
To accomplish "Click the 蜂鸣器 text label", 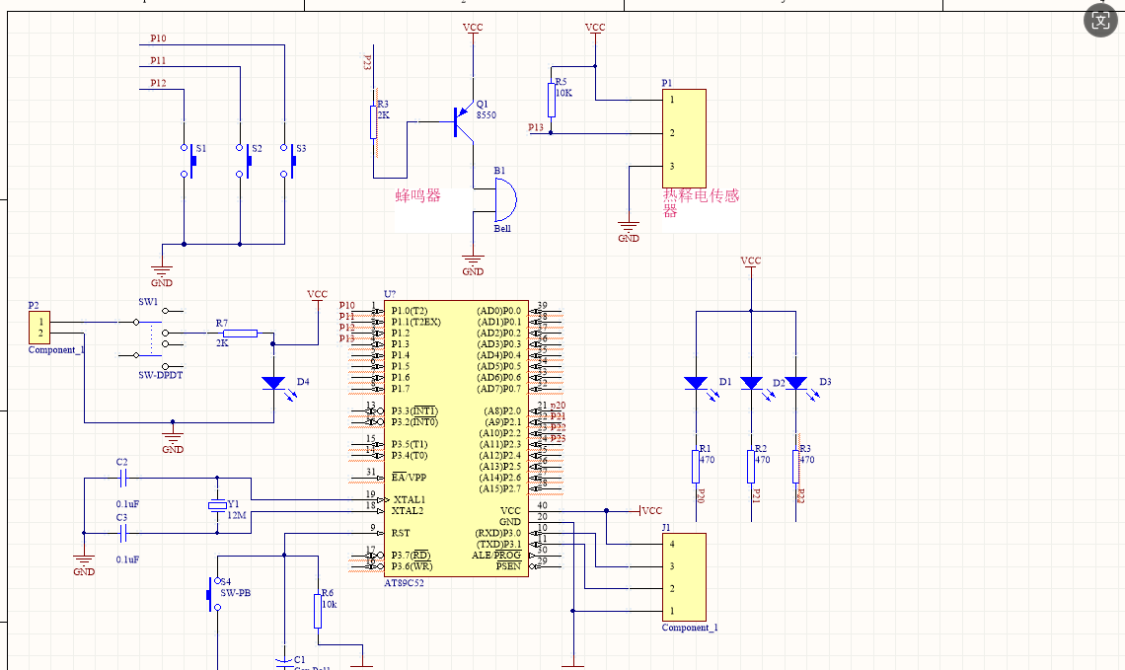I will click(417, 195).
